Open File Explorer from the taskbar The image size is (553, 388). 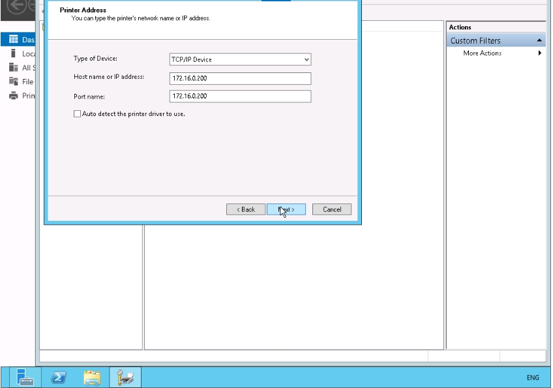point(92,377)
